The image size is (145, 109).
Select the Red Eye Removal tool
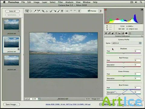click(55, 11)
